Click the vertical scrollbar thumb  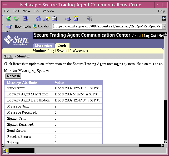166,68
